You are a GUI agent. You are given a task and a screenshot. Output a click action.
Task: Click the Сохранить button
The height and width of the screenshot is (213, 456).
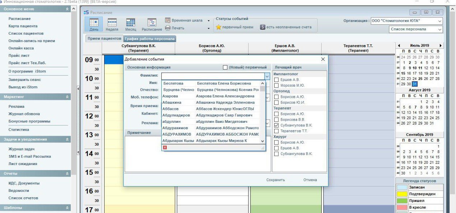pos(276,180)
